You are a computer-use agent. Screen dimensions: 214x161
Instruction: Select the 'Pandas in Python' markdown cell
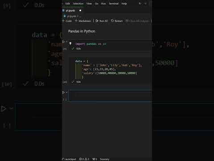tap(82, 31)
